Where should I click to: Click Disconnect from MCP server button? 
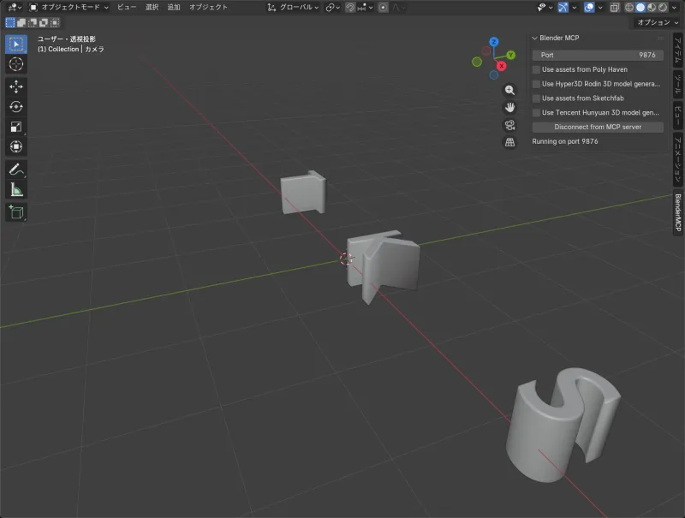(x=598, y=127)
